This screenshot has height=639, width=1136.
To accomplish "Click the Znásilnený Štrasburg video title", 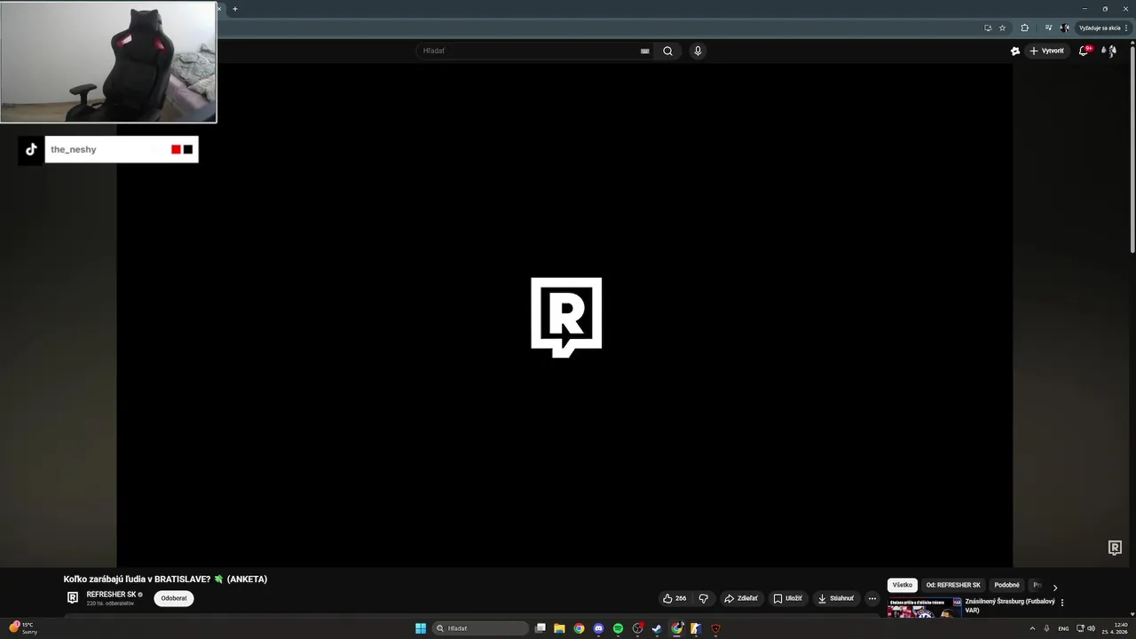I will [1010, 605].
